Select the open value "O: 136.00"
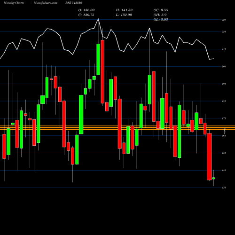The width and height of the screenshot is (235, 235). [86, 10]
